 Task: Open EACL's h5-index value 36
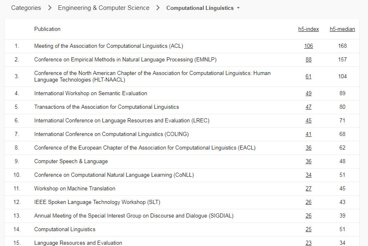click(x=309, y=148)
